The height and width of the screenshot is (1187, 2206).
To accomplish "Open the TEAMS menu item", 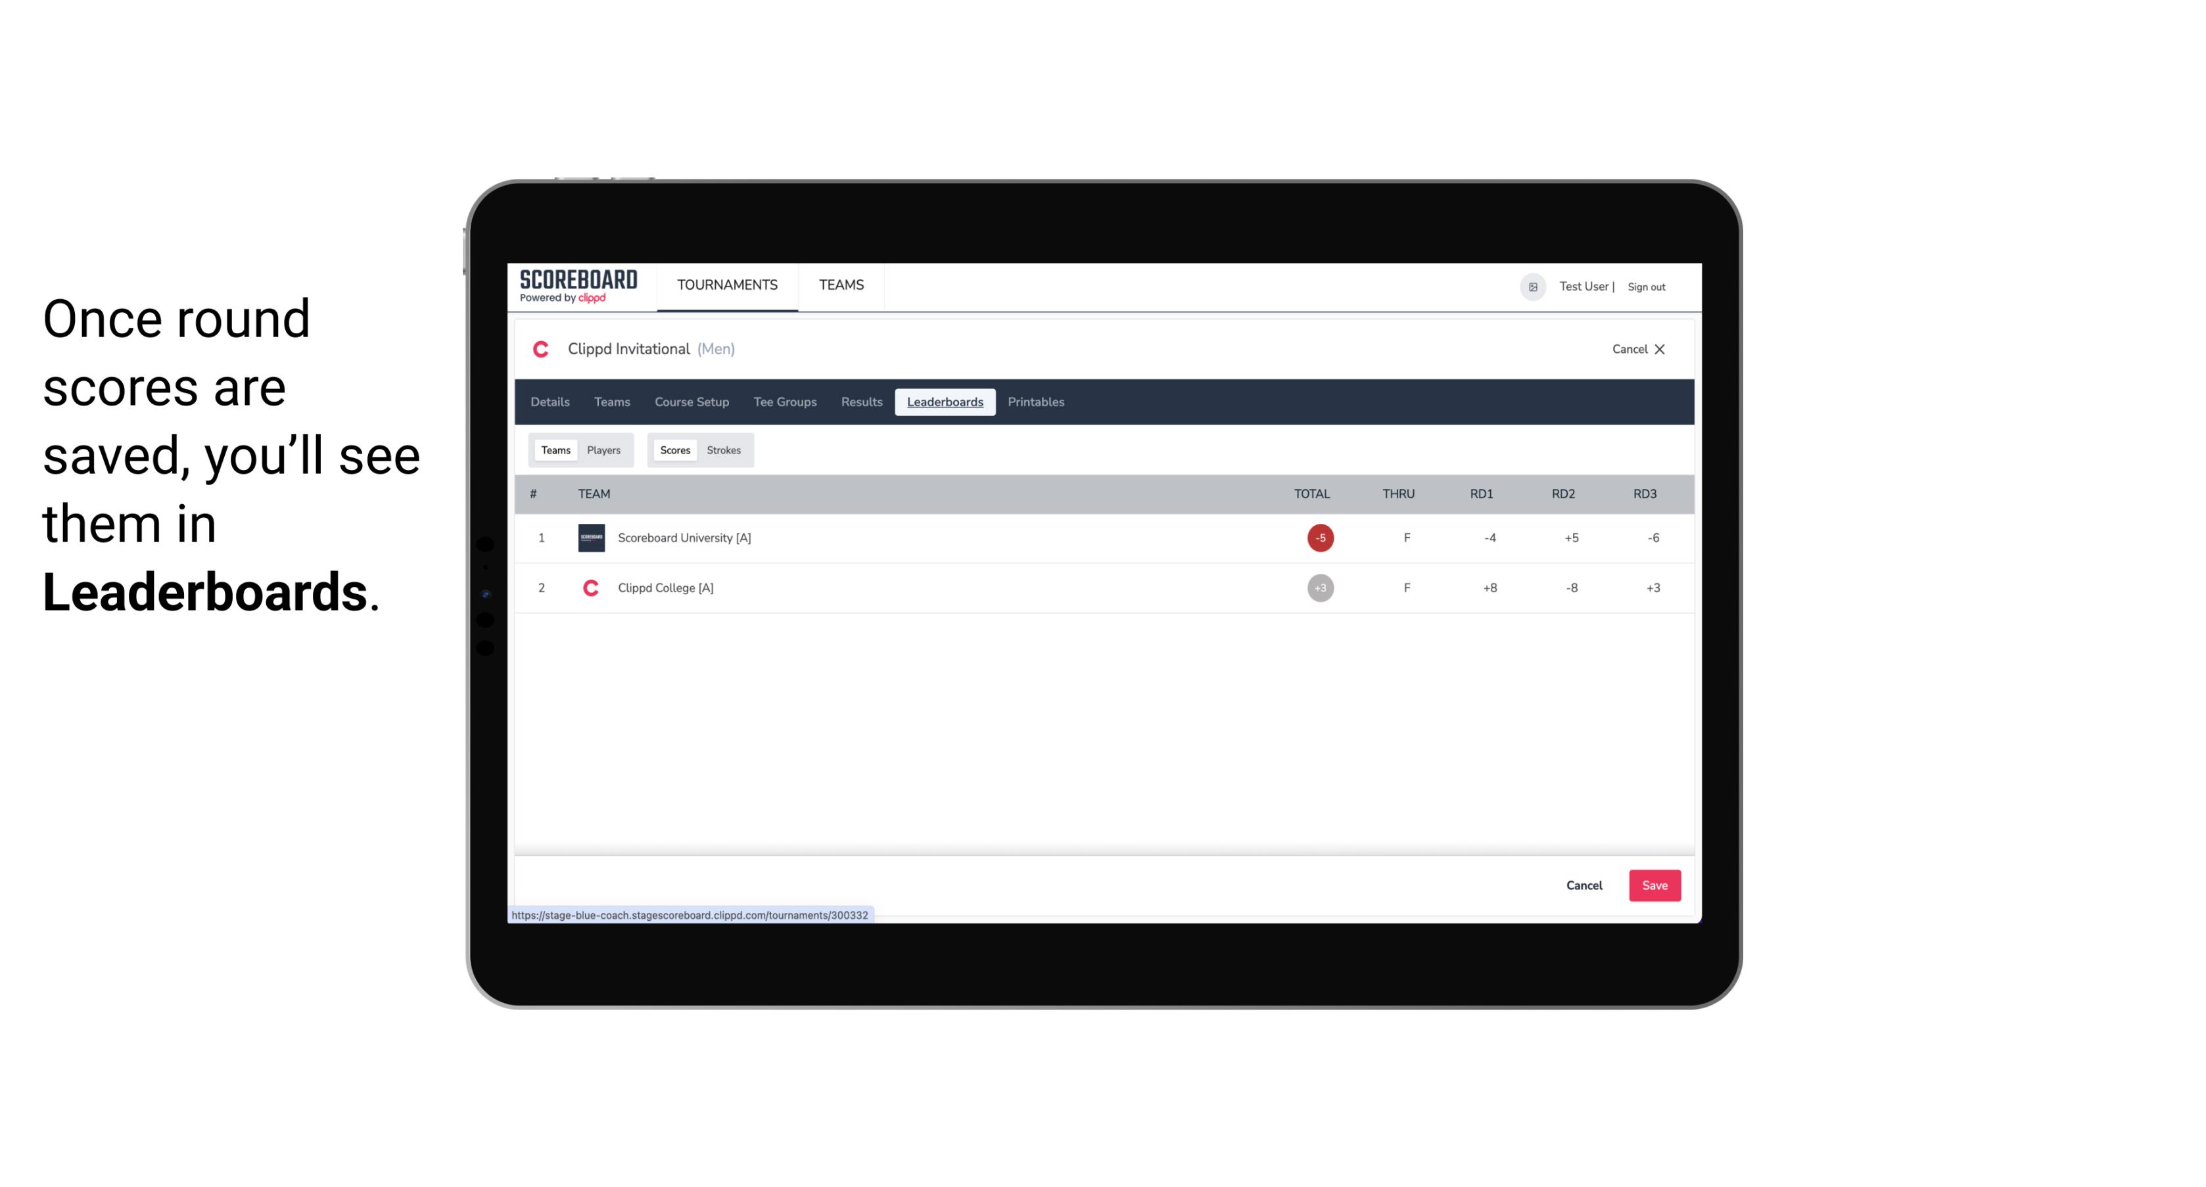I will 842,285.
